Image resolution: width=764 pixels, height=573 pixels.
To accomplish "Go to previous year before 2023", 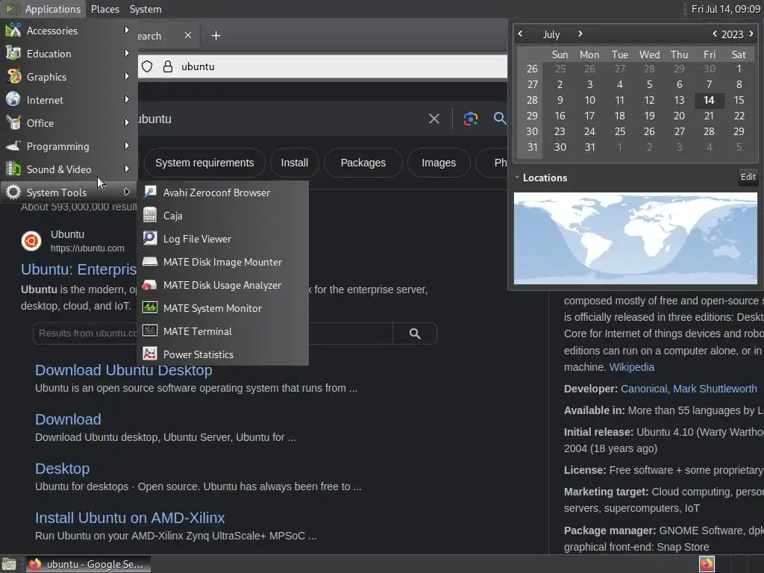I will (714, 34).
